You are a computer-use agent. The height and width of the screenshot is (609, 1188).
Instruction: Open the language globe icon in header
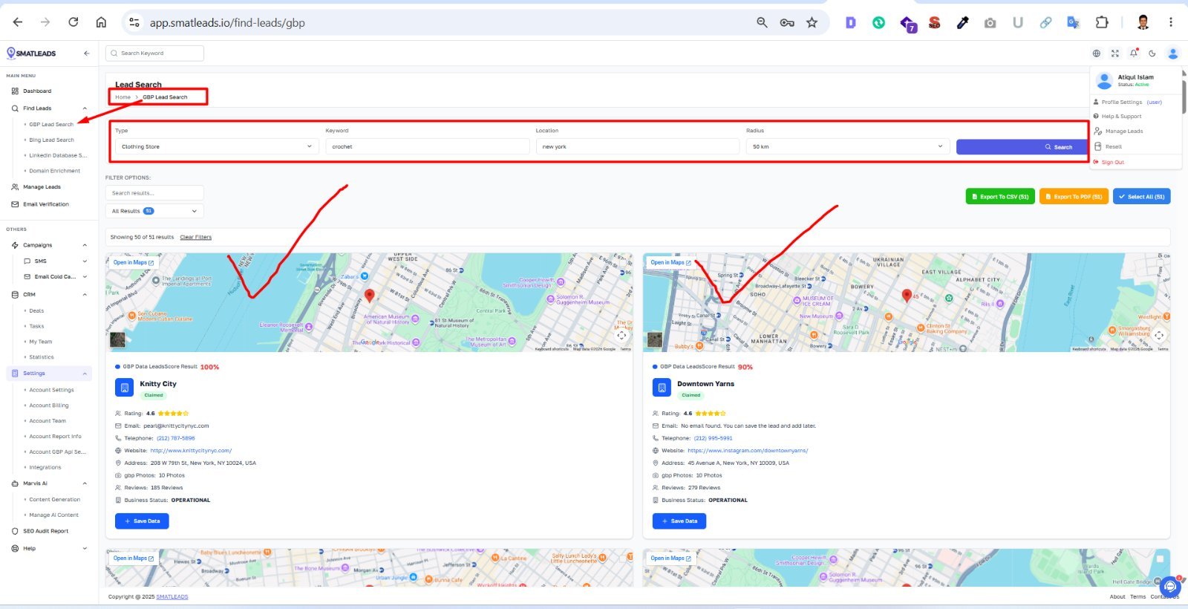tap(1097, 53)
